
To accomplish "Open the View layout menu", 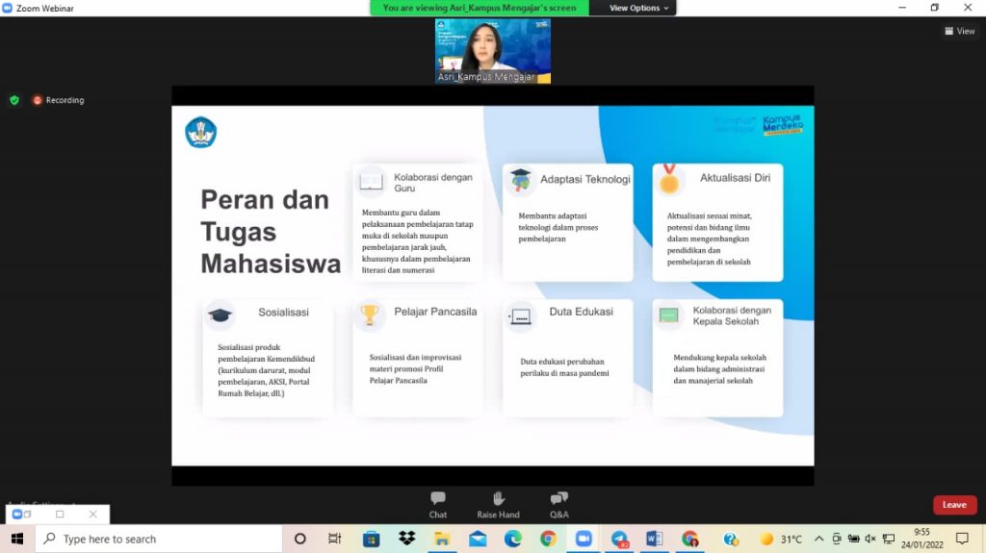I will point(959,31).
